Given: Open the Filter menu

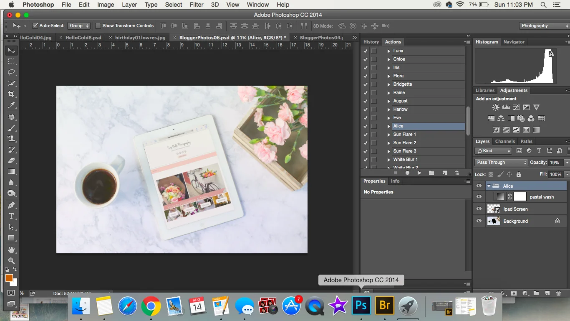Looking at the screenshot, I should tap(196, 5).
